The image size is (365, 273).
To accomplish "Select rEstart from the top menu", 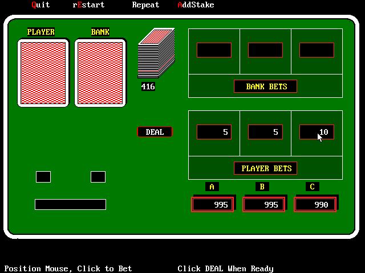I will tap(88, 5).
